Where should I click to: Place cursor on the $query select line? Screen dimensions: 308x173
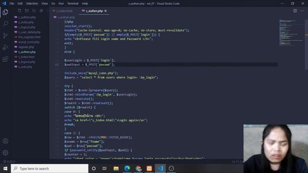111,77
